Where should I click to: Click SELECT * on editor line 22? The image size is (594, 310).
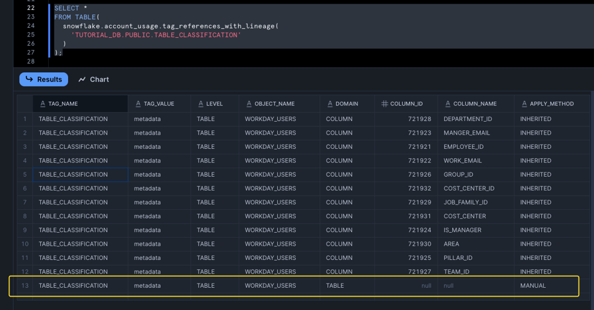coord(71,8)
